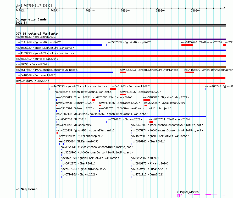Select the brown esv28358 variant bar
Screen dimensions: 233x198
point(120,67)
